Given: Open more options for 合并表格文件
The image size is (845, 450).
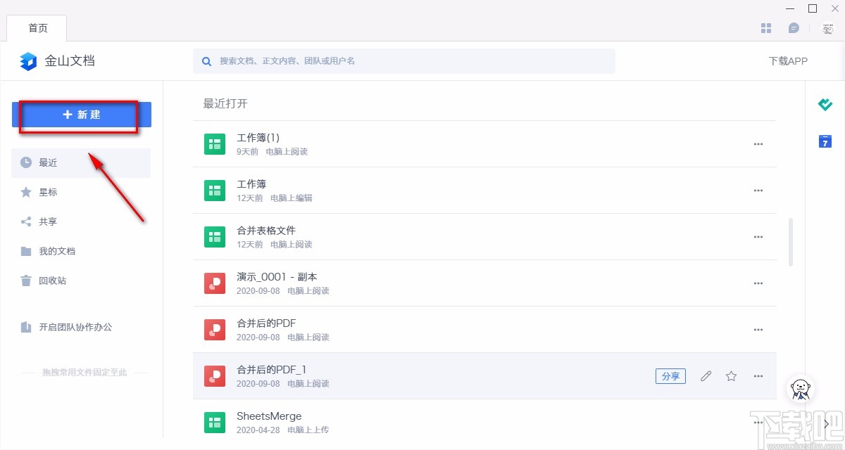Looking at the screenshot, I should [x=758, y=237].
